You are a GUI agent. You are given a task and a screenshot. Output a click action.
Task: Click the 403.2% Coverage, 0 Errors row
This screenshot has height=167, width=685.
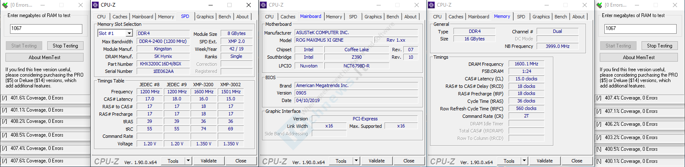639,137
